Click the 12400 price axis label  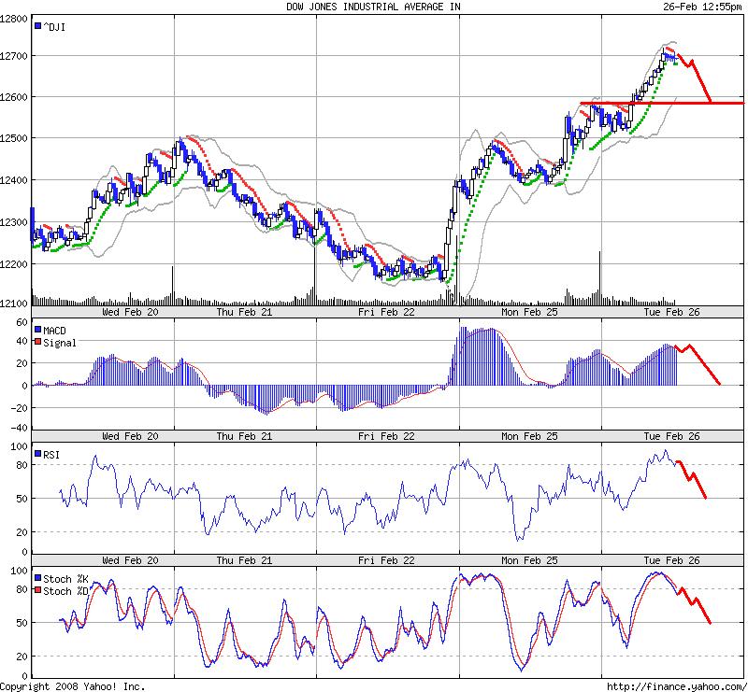click(x=14, y=180)
